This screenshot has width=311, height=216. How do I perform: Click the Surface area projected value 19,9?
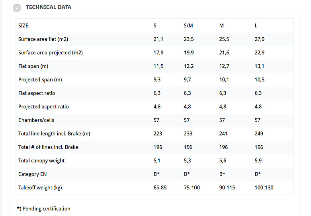click(x=189, y=53)
